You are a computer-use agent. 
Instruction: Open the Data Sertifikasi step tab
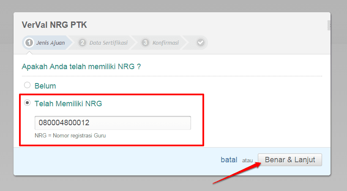pos(104,43)
